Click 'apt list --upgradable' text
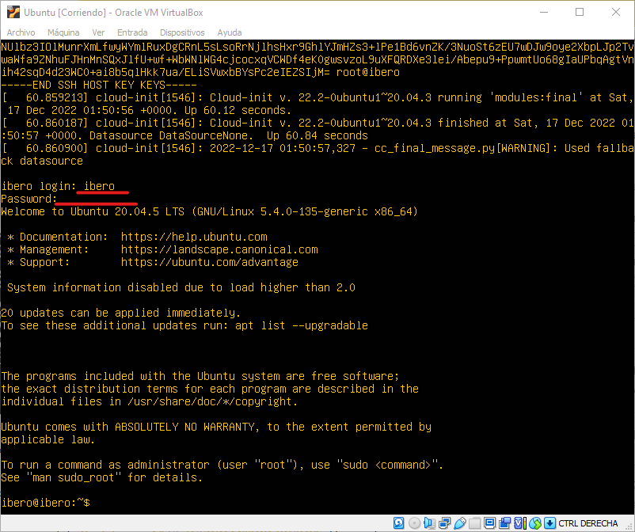This screenshot has width=635, height=532. coord(302,325)
